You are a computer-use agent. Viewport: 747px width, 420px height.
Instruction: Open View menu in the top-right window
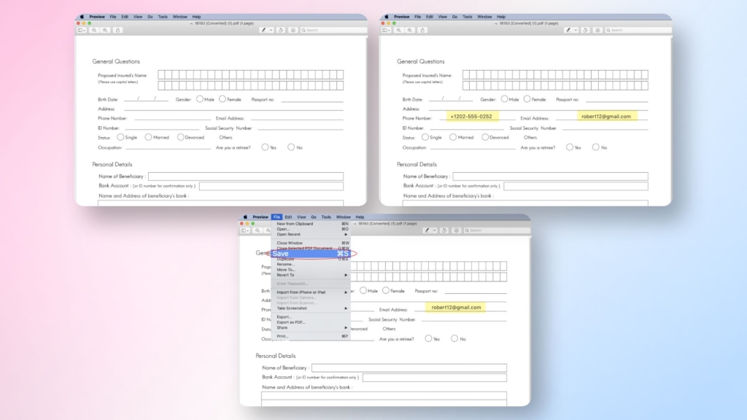click(443, 17)
